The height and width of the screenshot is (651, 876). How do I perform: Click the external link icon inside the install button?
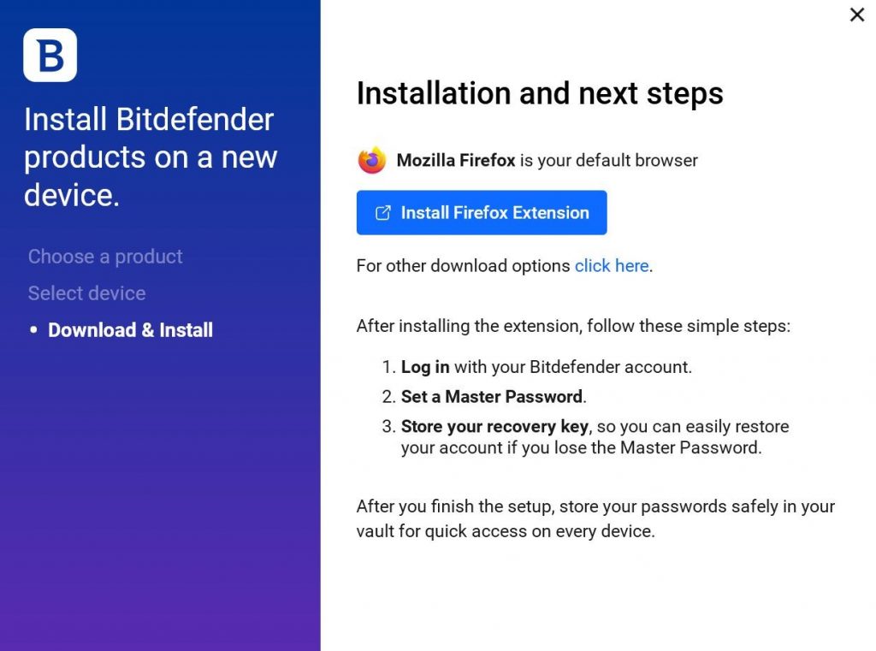[x=383, y=212]
